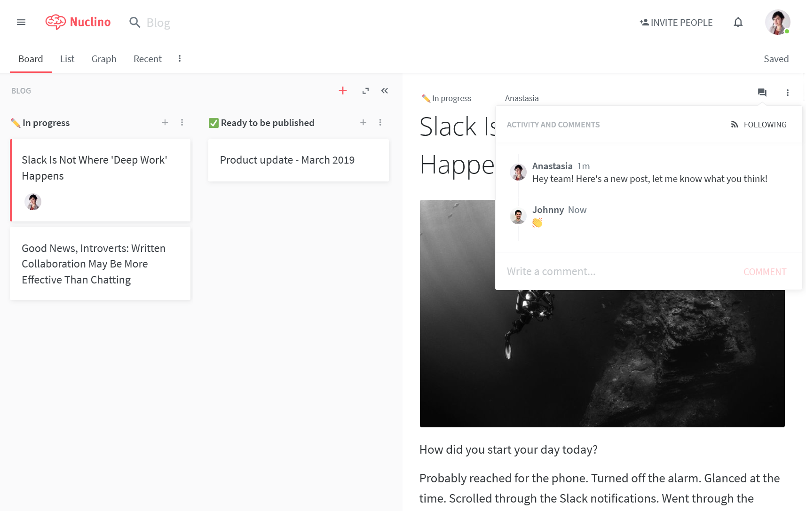
Task: Click the BLOG workspace label
Action: point(21,91)
